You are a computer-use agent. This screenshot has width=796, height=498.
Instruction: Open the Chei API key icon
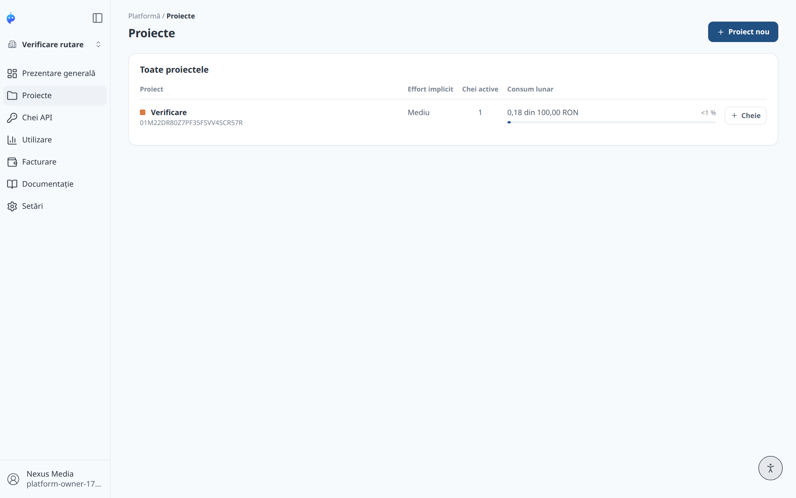12,118
